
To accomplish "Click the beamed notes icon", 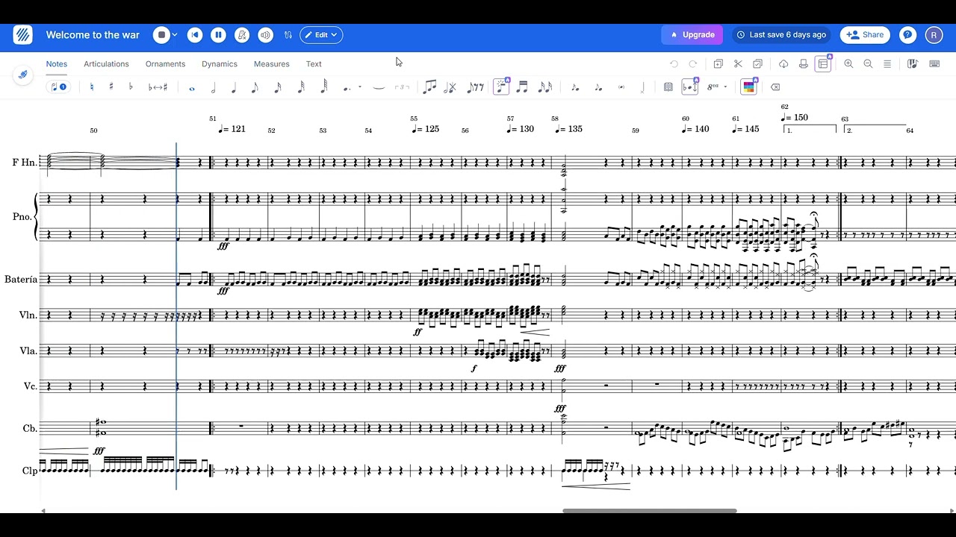I will pyautogui.click(x=429, y=87).
